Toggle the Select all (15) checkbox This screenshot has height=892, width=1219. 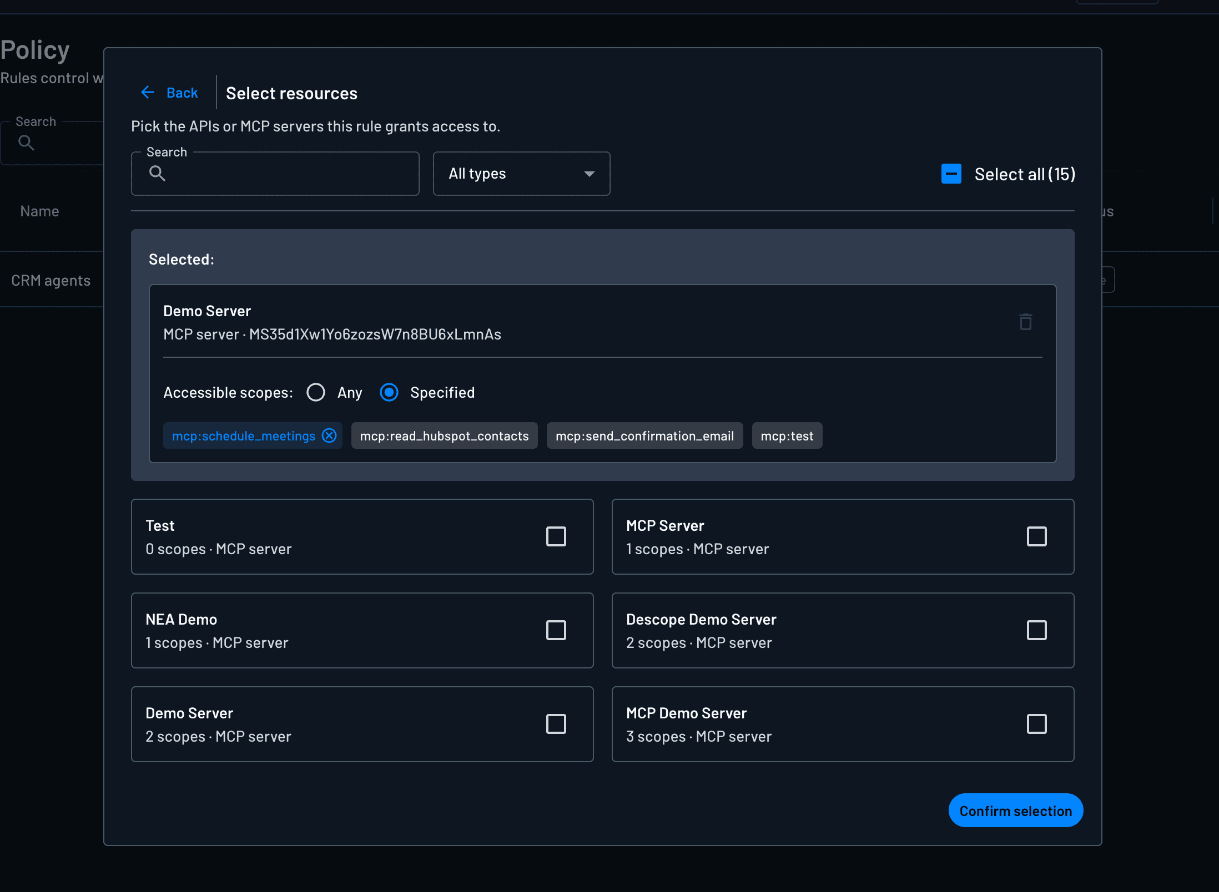tap(951, 174)
